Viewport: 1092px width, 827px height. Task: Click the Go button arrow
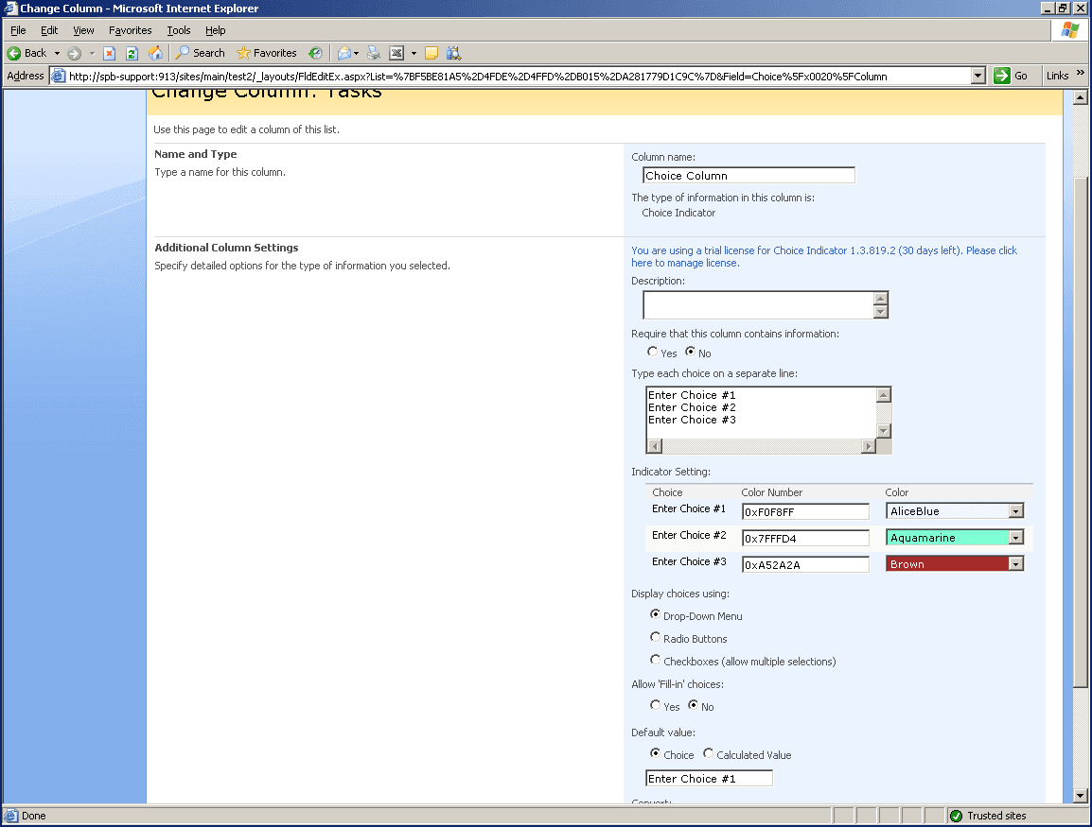[x=1001, y=76]
